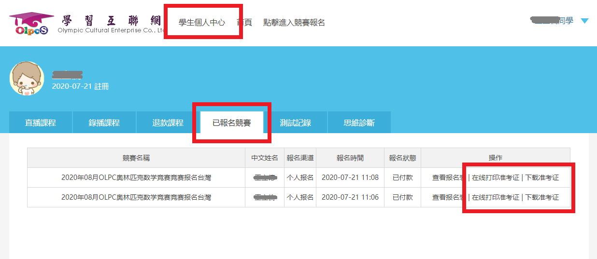
Task: Click the 中文姓名 column header
Action: pyautogui.click(x=265, y=158)
